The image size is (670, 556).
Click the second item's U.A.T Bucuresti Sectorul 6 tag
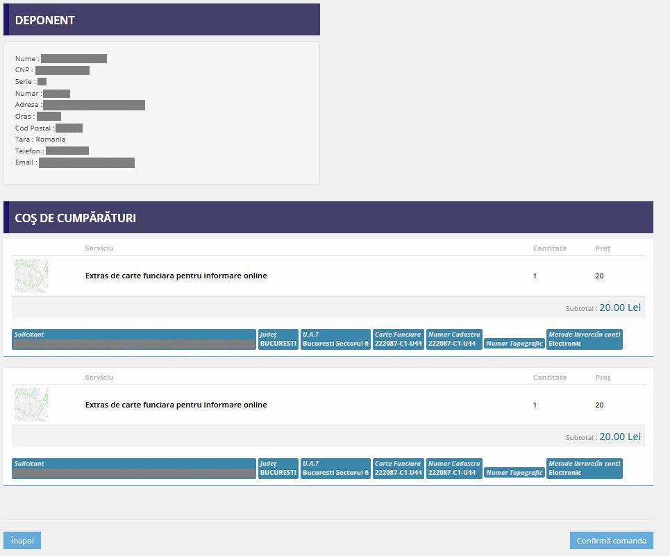point(335,469)
